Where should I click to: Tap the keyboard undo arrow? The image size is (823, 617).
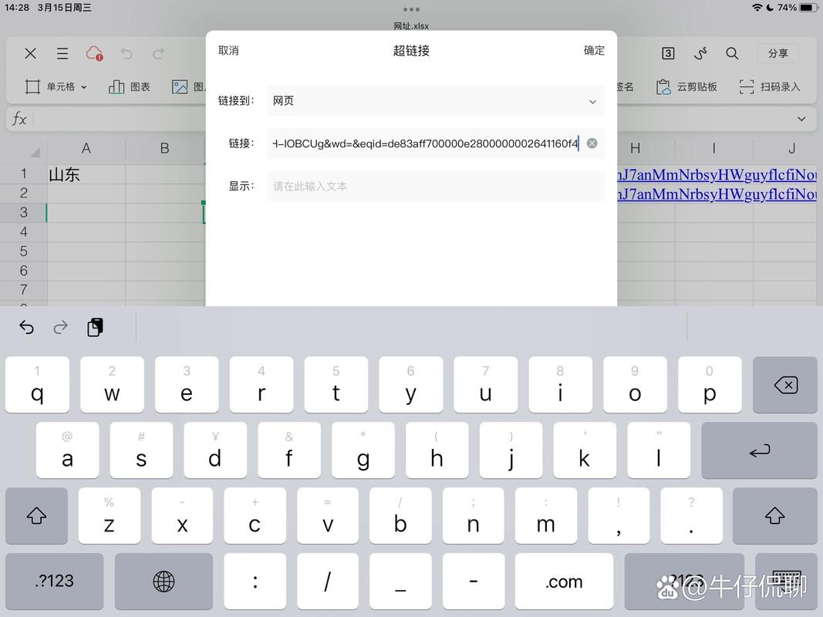point(27,327)
